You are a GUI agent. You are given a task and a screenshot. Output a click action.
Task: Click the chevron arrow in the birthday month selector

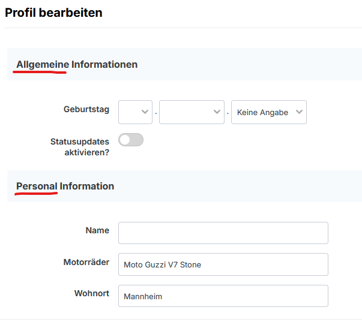(217, 112)
